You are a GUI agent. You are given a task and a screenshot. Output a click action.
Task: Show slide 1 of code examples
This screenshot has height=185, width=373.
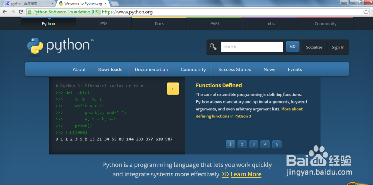[x=231, y=144]
